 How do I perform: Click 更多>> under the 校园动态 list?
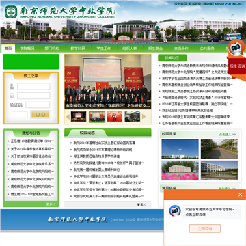(x=141, y=205)
